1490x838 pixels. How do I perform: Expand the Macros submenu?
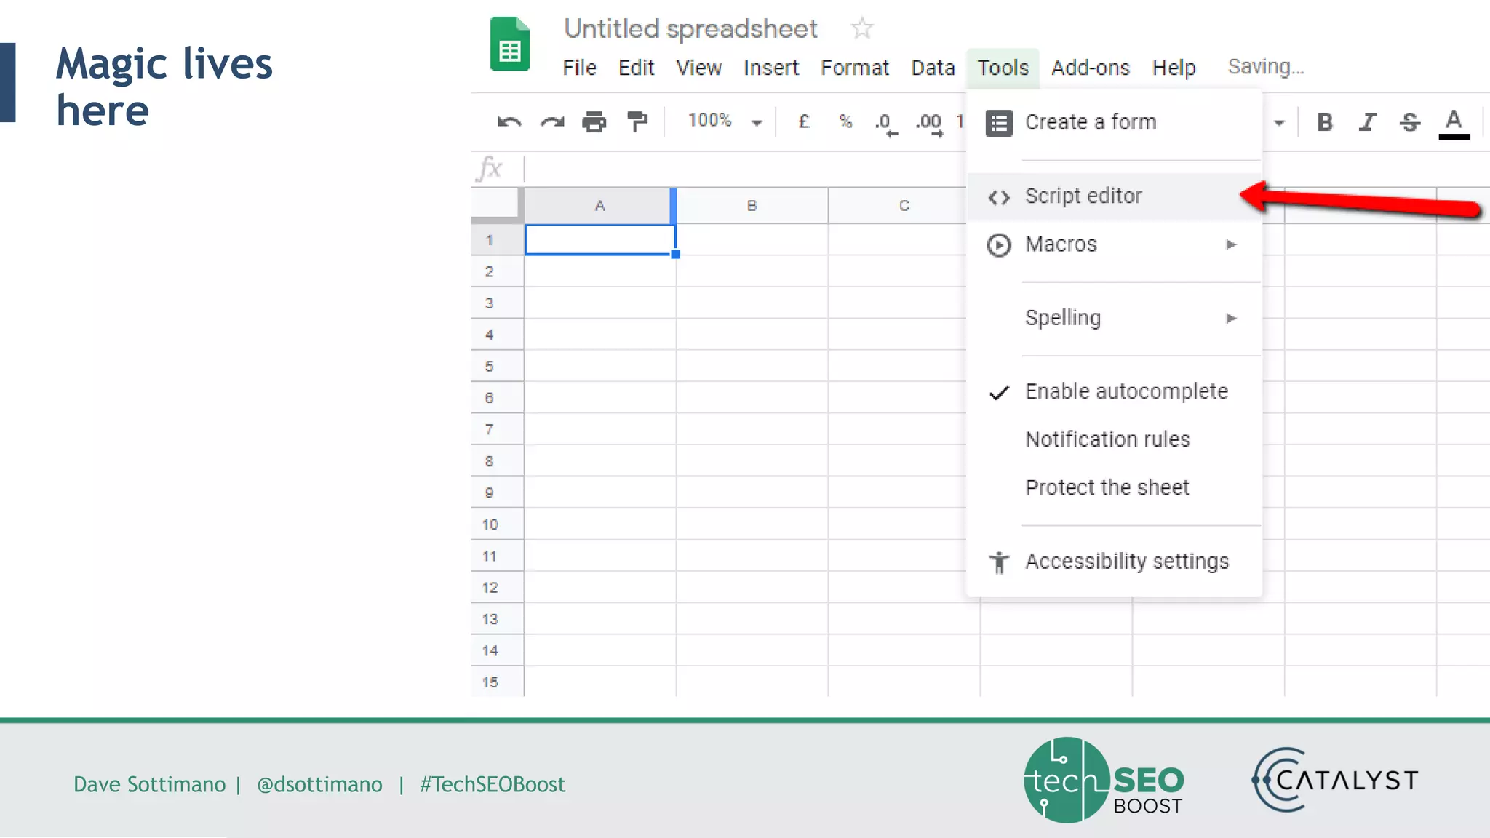point(1114,244)
